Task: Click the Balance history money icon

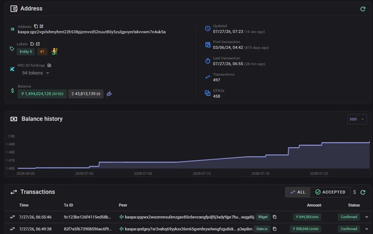Action: pyautogui.click(x=14, y=119)
